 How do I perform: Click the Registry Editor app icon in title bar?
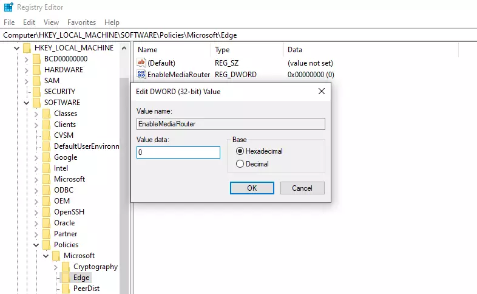(8, 7)
